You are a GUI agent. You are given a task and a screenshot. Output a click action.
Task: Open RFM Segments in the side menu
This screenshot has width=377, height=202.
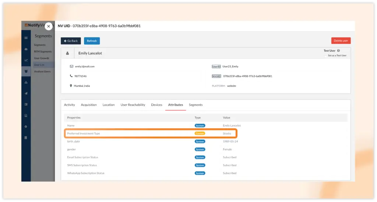(x=43, y=52)
